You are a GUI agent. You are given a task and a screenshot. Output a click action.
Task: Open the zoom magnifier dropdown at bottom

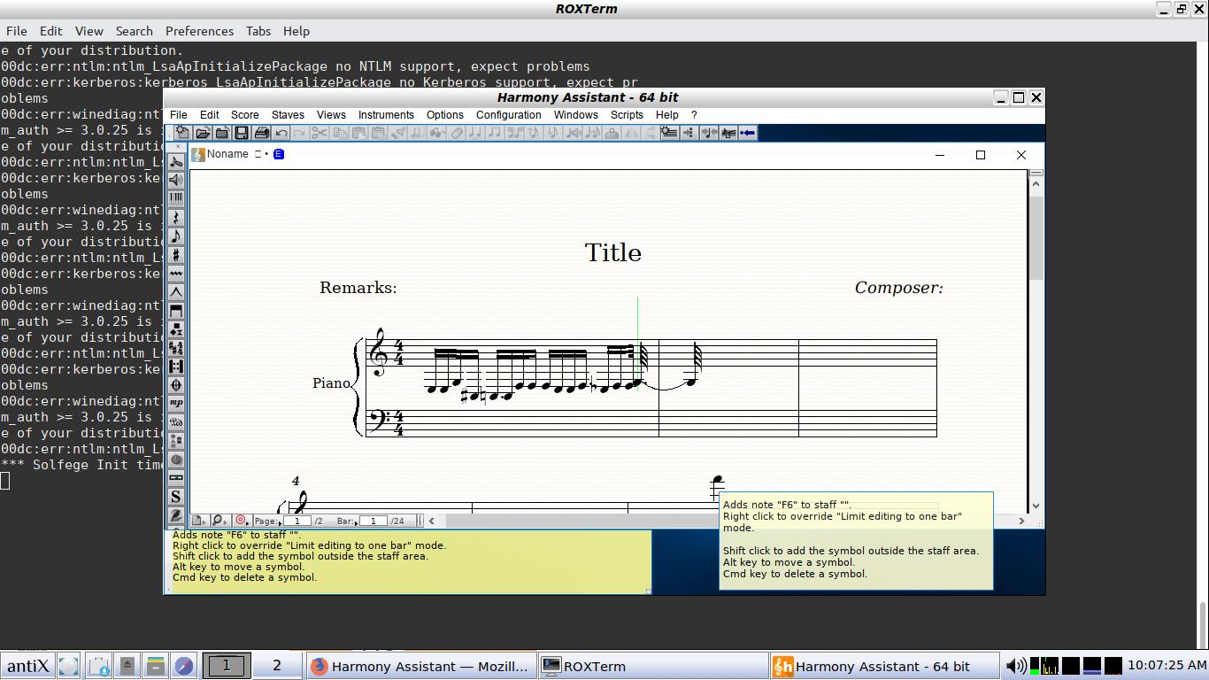click(219, 521)
